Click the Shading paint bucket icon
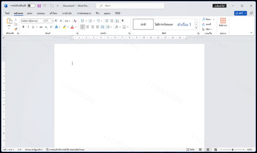The width and height of the screenshot is (257, 153). click(116, 27)
